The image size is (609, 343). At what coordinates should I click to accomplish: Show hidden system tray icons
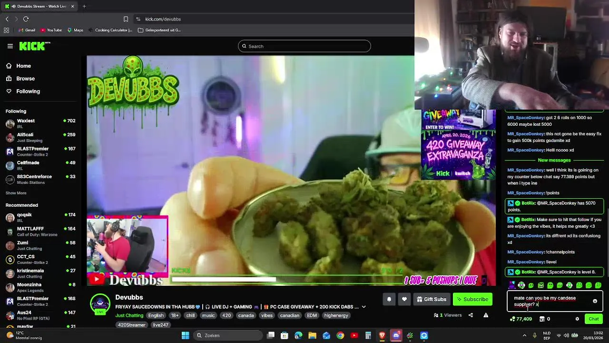(x=524, y=335)
